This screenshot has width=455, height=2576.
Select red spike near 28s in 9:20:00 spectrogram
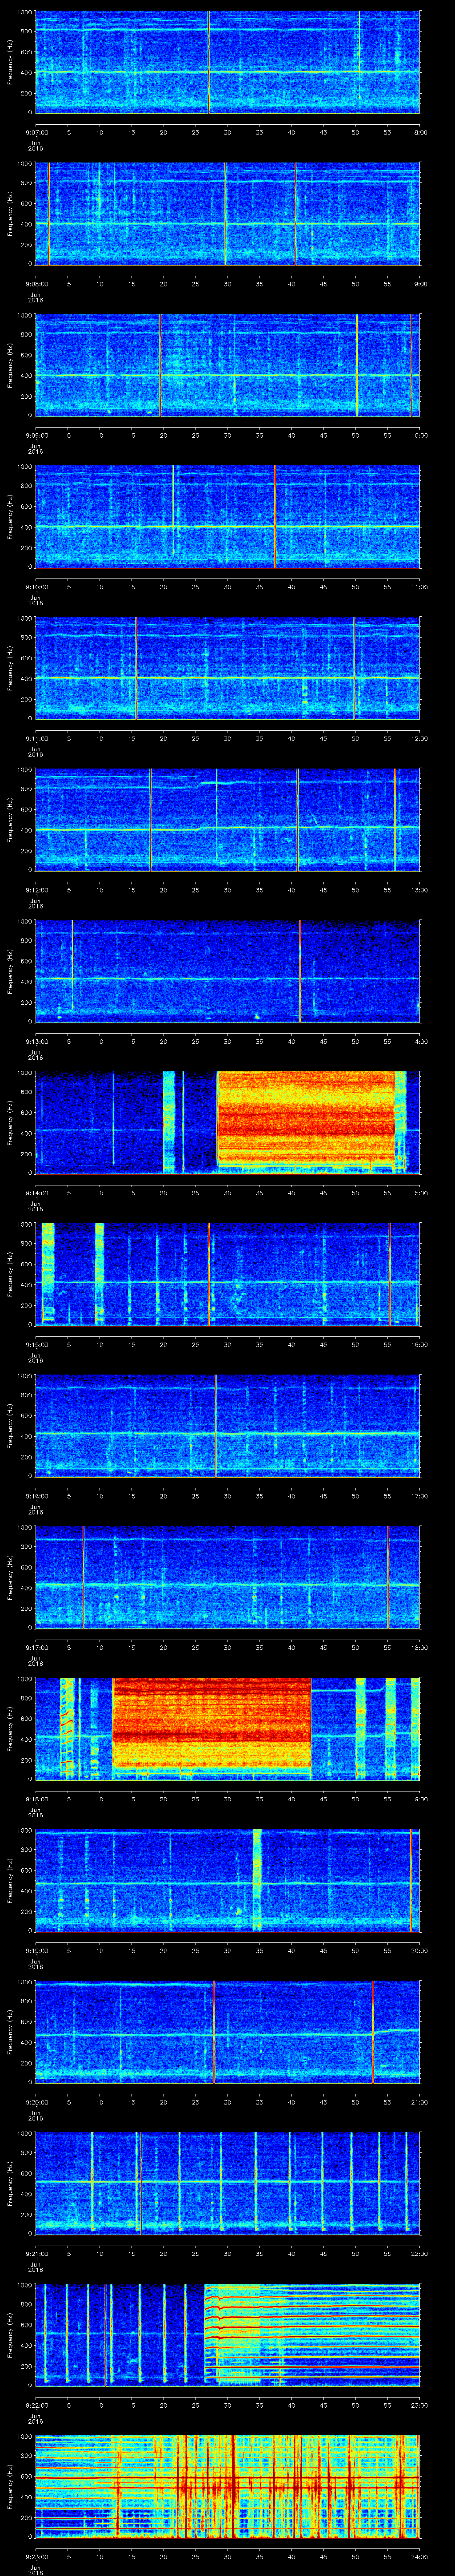(214, 2032)
